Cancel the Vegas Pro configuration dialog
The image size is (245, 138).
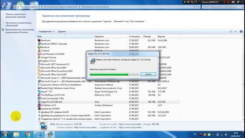(x=148, y=74)
